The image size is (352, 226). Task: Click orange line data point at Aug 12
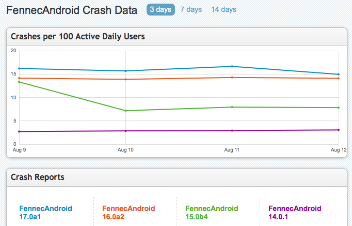point(338,78)
